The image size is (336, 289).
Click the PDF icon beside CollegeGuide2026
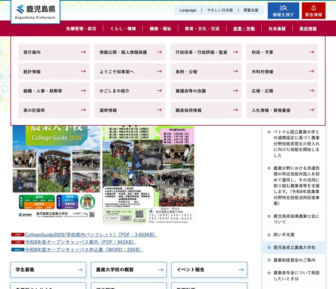point(18,235)
